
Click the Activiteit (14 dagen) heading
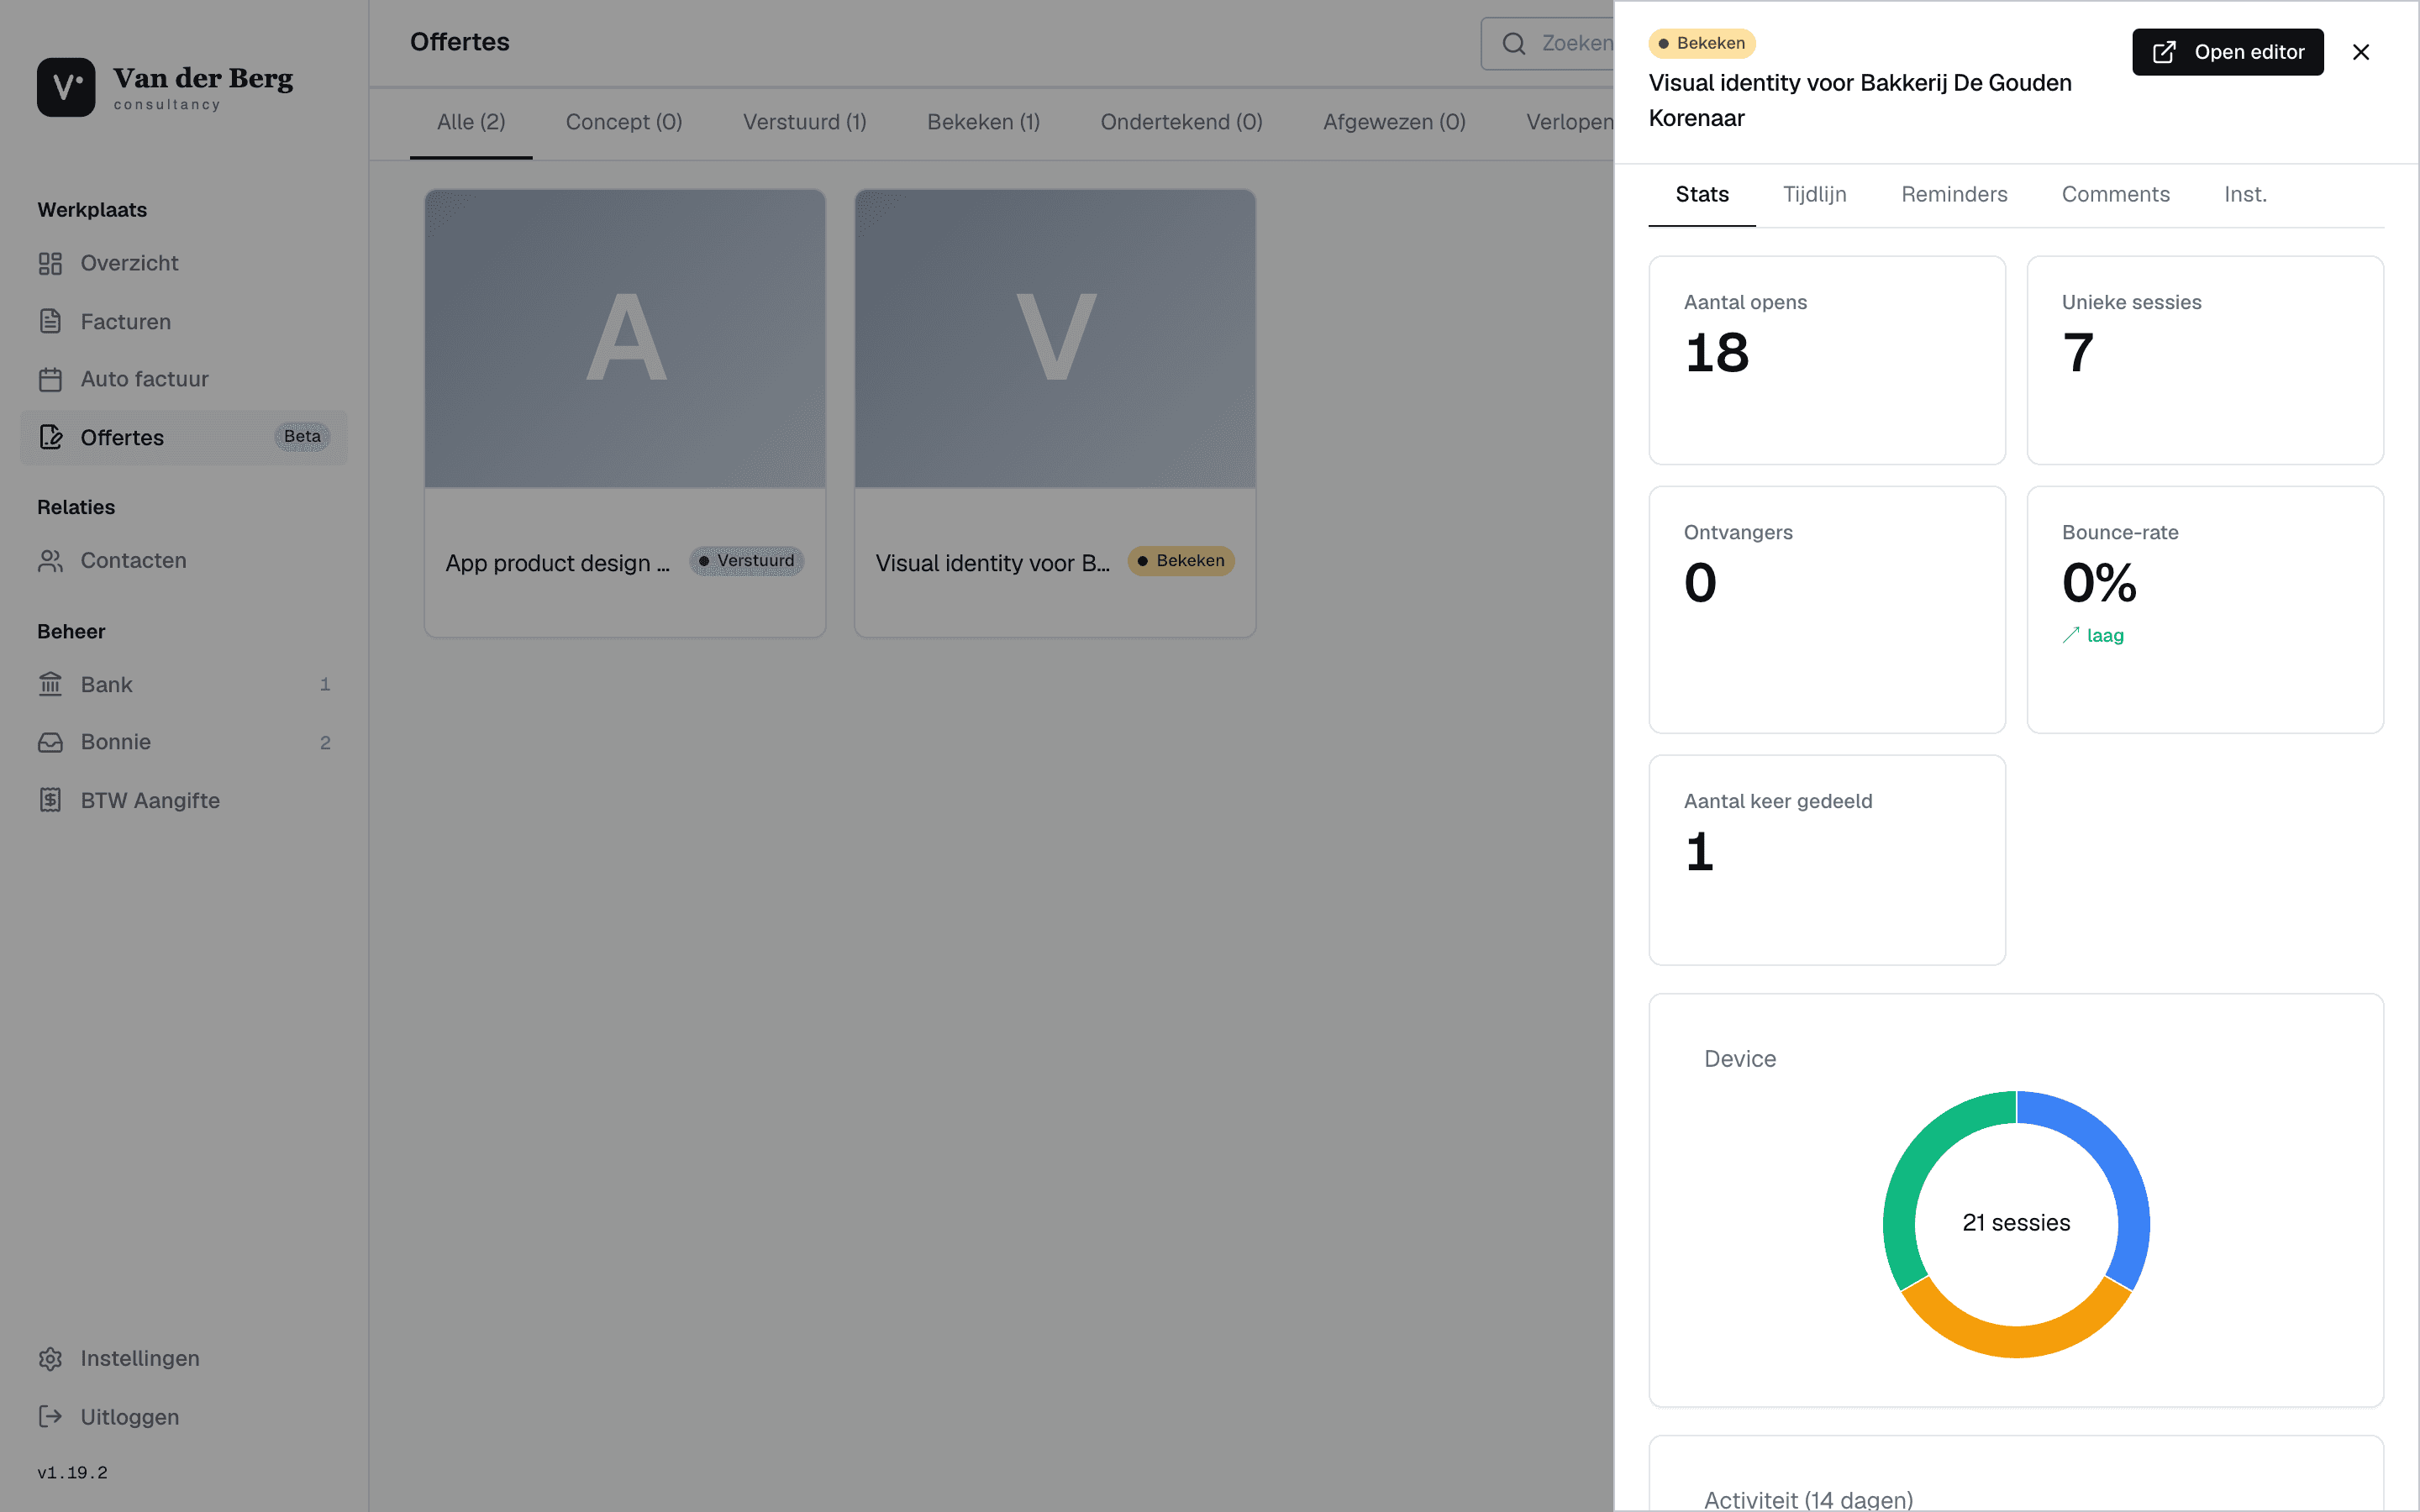coord(1808,1499)
